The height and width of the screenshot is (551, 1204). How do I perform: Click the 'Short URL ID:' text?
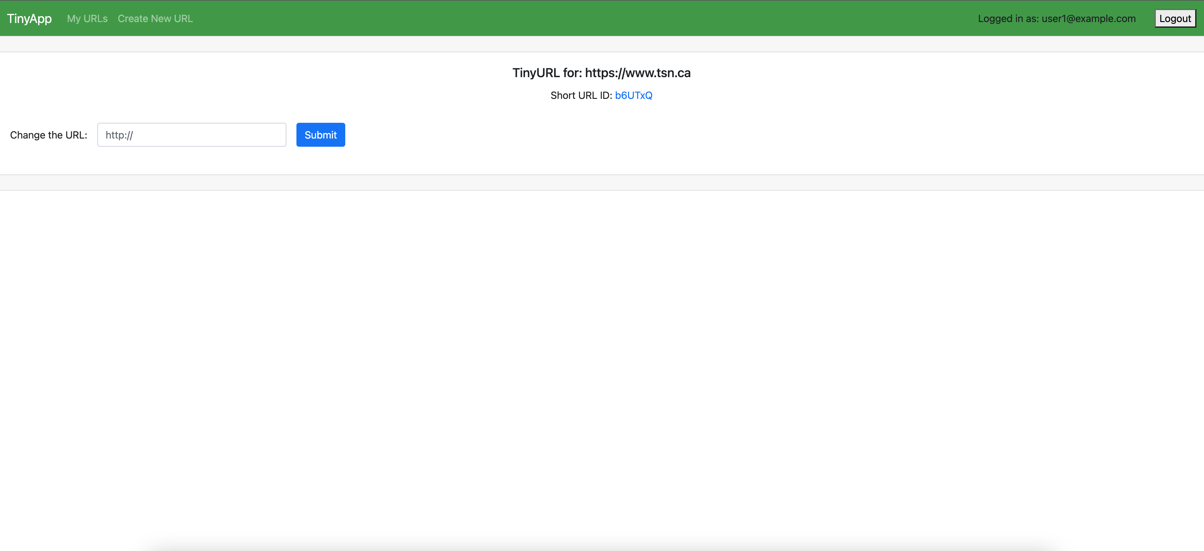581,95
